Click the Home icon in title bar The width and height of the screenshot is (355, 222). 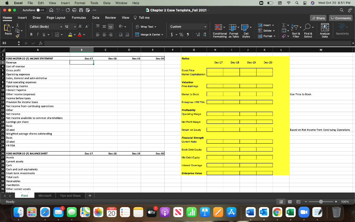coord(51,10)
